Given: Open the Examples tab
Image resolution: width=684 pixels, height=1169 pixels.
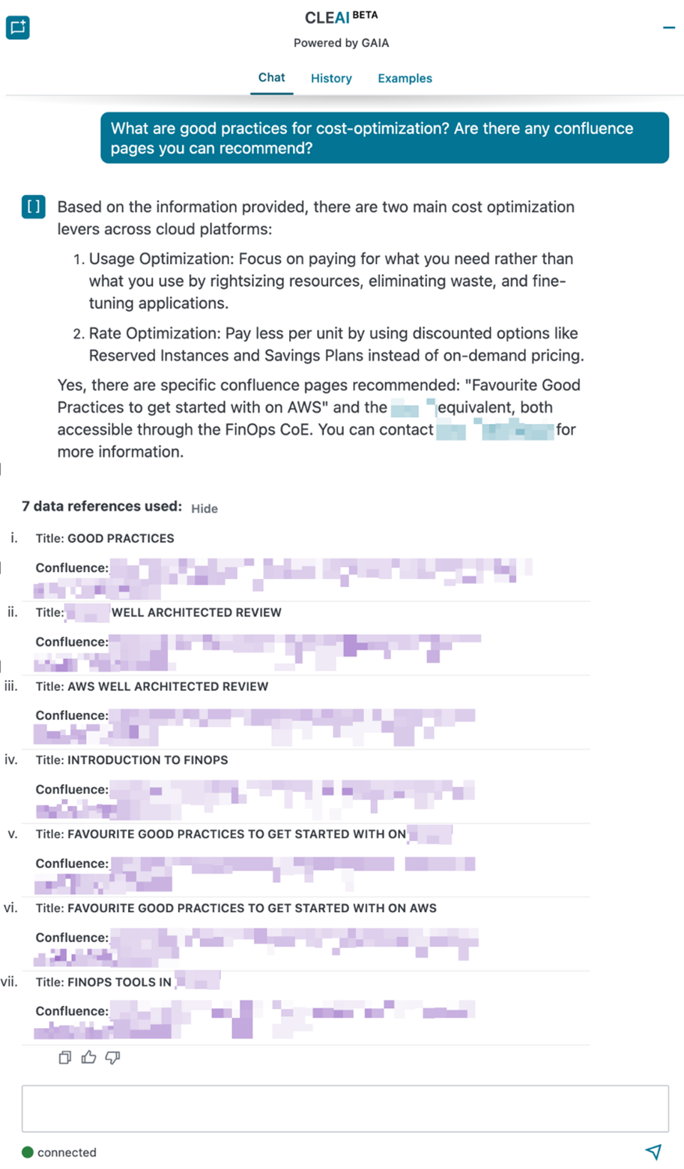Looking at the screenshot, I should click(405, 79).
